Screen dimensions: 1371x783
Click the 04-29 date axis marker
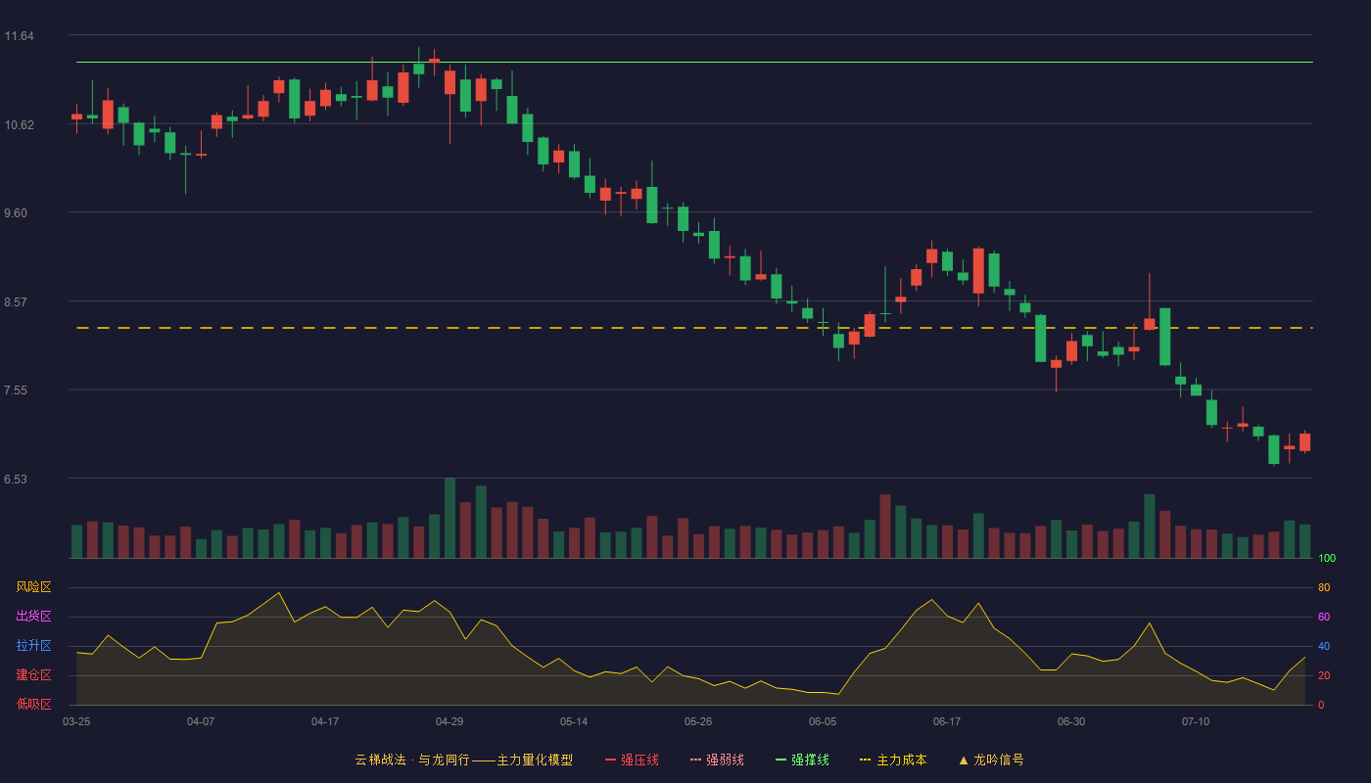point(449,721)
